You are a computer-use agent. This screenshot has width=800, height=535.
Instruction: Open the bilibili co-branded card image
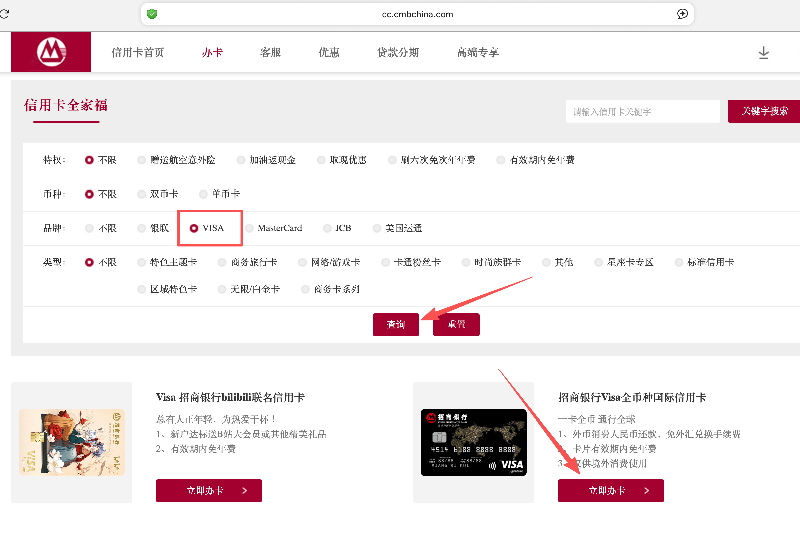click(72, 442)
